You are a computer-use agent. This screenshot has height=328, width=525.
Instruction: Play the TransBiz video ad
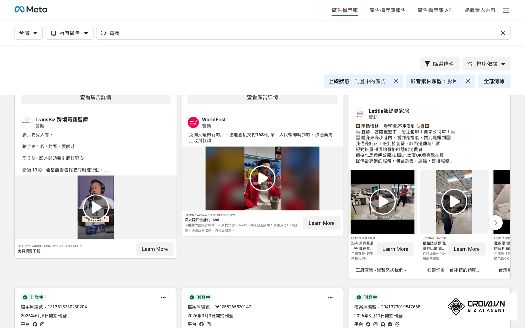pyautogui.click(x=95, y=208)
